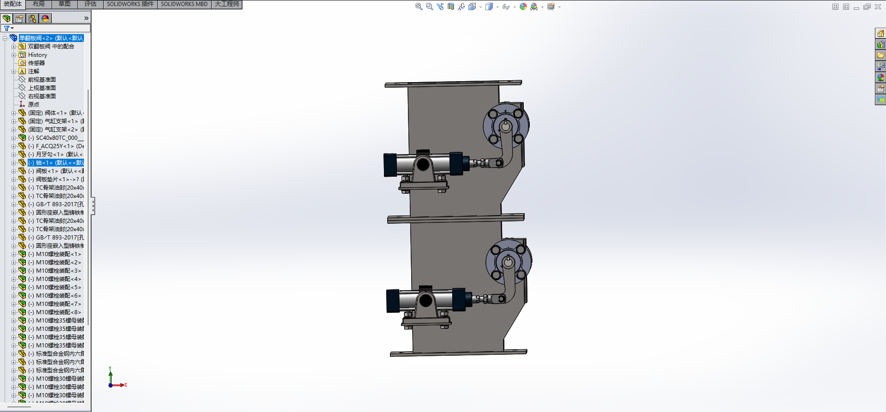Open SOLIDWORKS Resources home in task pane
This screenshot has height=412, width=886.
tap(880, 33)
